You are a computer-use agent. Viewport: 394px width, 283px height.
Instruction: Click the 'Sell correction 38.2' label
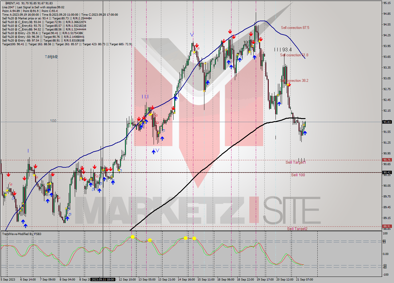click(294, 81)
